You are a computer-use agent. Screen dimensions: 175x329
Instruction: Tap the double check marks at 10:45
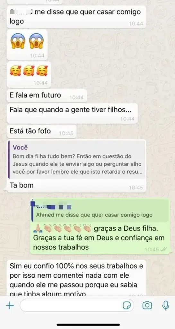[163, 250]
